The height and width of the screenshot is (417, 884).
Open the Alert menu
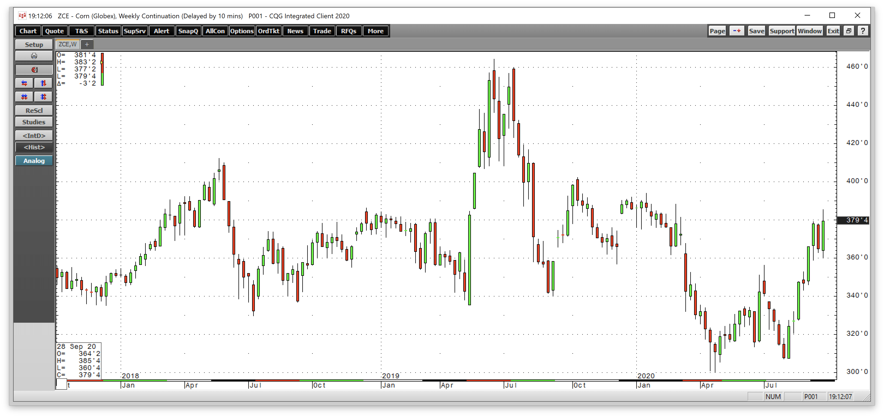161,31
